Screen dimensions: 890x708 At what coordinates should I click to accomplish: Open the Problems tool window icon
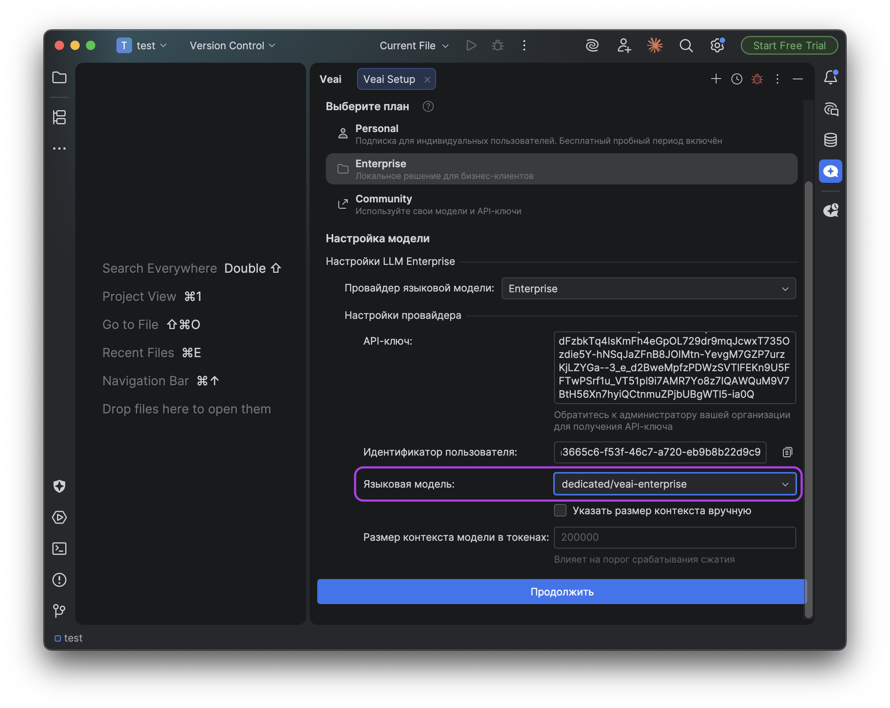(59, 580)
